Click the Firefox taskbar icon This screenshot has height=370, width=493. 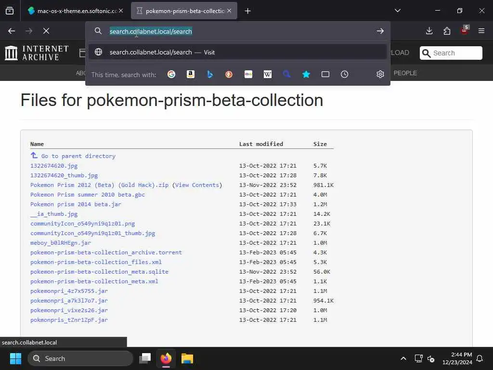click(x=166, y=358)
